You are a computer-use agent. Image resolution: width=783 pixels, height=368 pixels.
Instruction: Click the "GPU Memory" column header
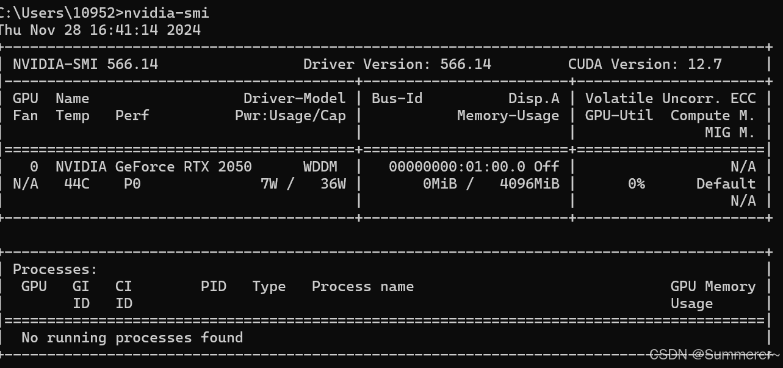pos(713,286)
